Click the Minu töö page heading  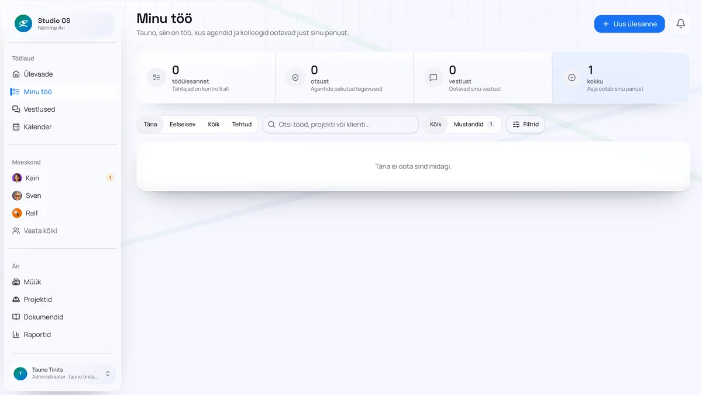(164, 18)
